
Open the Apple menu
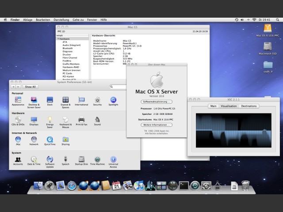click(x=5, y=19)
